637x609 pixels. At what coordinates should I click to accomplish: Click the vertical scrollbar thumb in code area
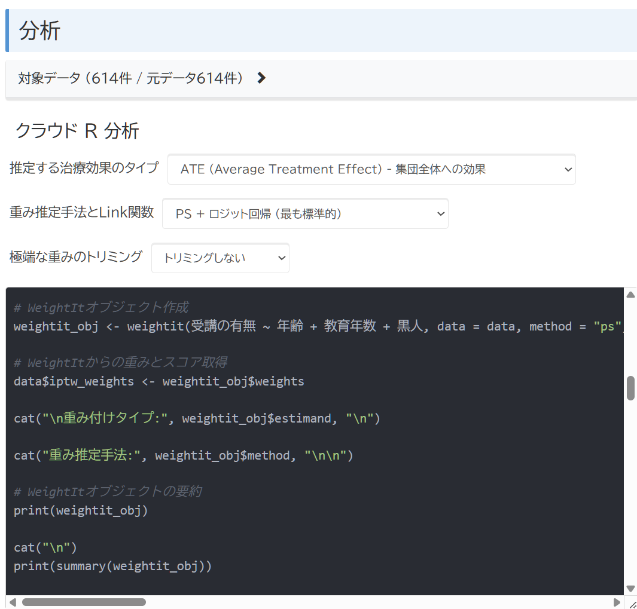(x=630, y=388)
